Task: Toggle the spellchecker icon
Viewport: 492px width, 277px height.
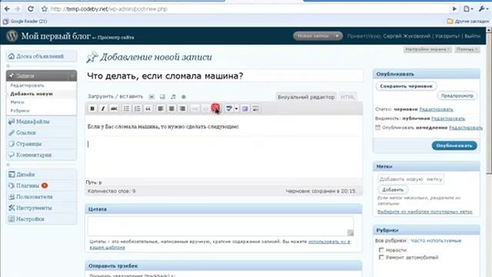Action: (x=229, y=108)
